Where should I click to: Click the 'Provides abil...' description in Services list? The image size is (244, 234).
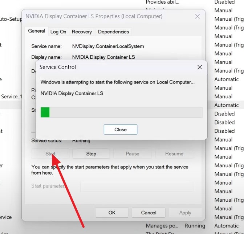pos(162,2)
